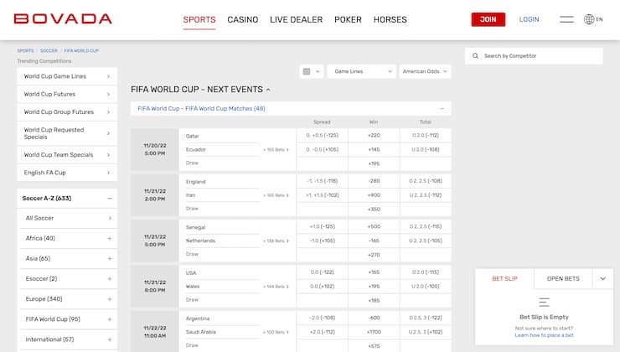This screenshot has height=352, width=620.
Task: Select Senegal win odds +500
Action: 374,226
